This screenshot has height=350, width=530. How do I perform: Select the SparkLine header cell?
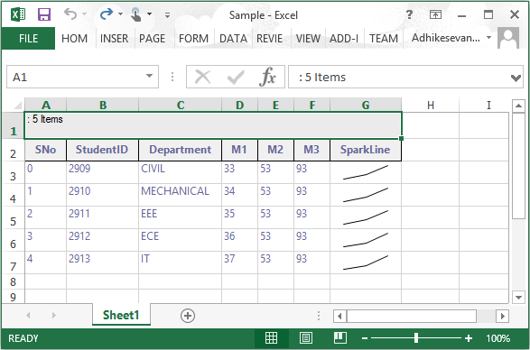(x=366, y=150)
